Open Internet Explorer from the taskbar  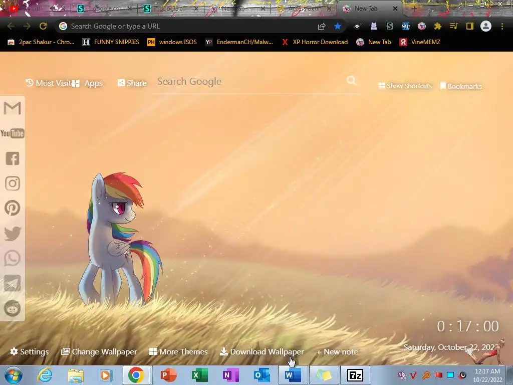[x=45, y=375]
